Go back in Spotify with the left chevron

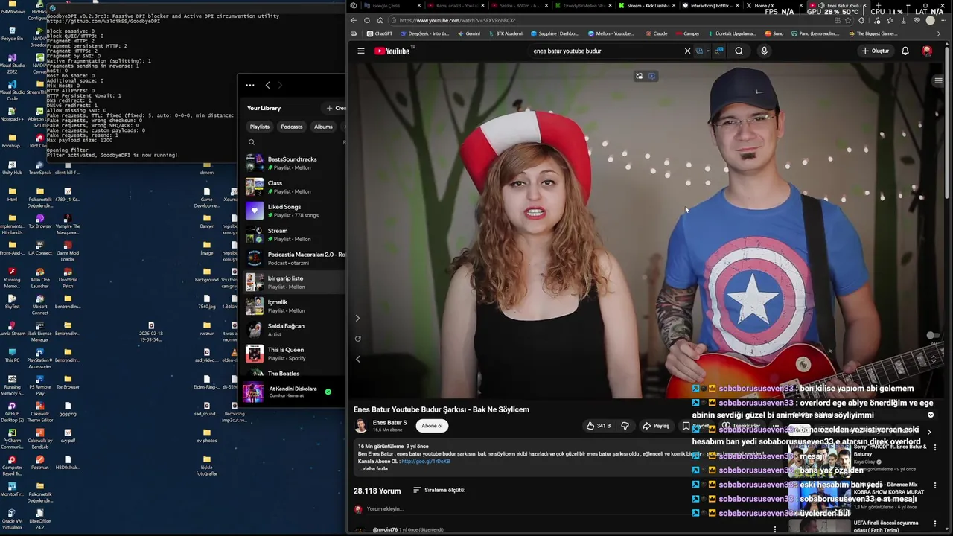(x=267, y=85)
